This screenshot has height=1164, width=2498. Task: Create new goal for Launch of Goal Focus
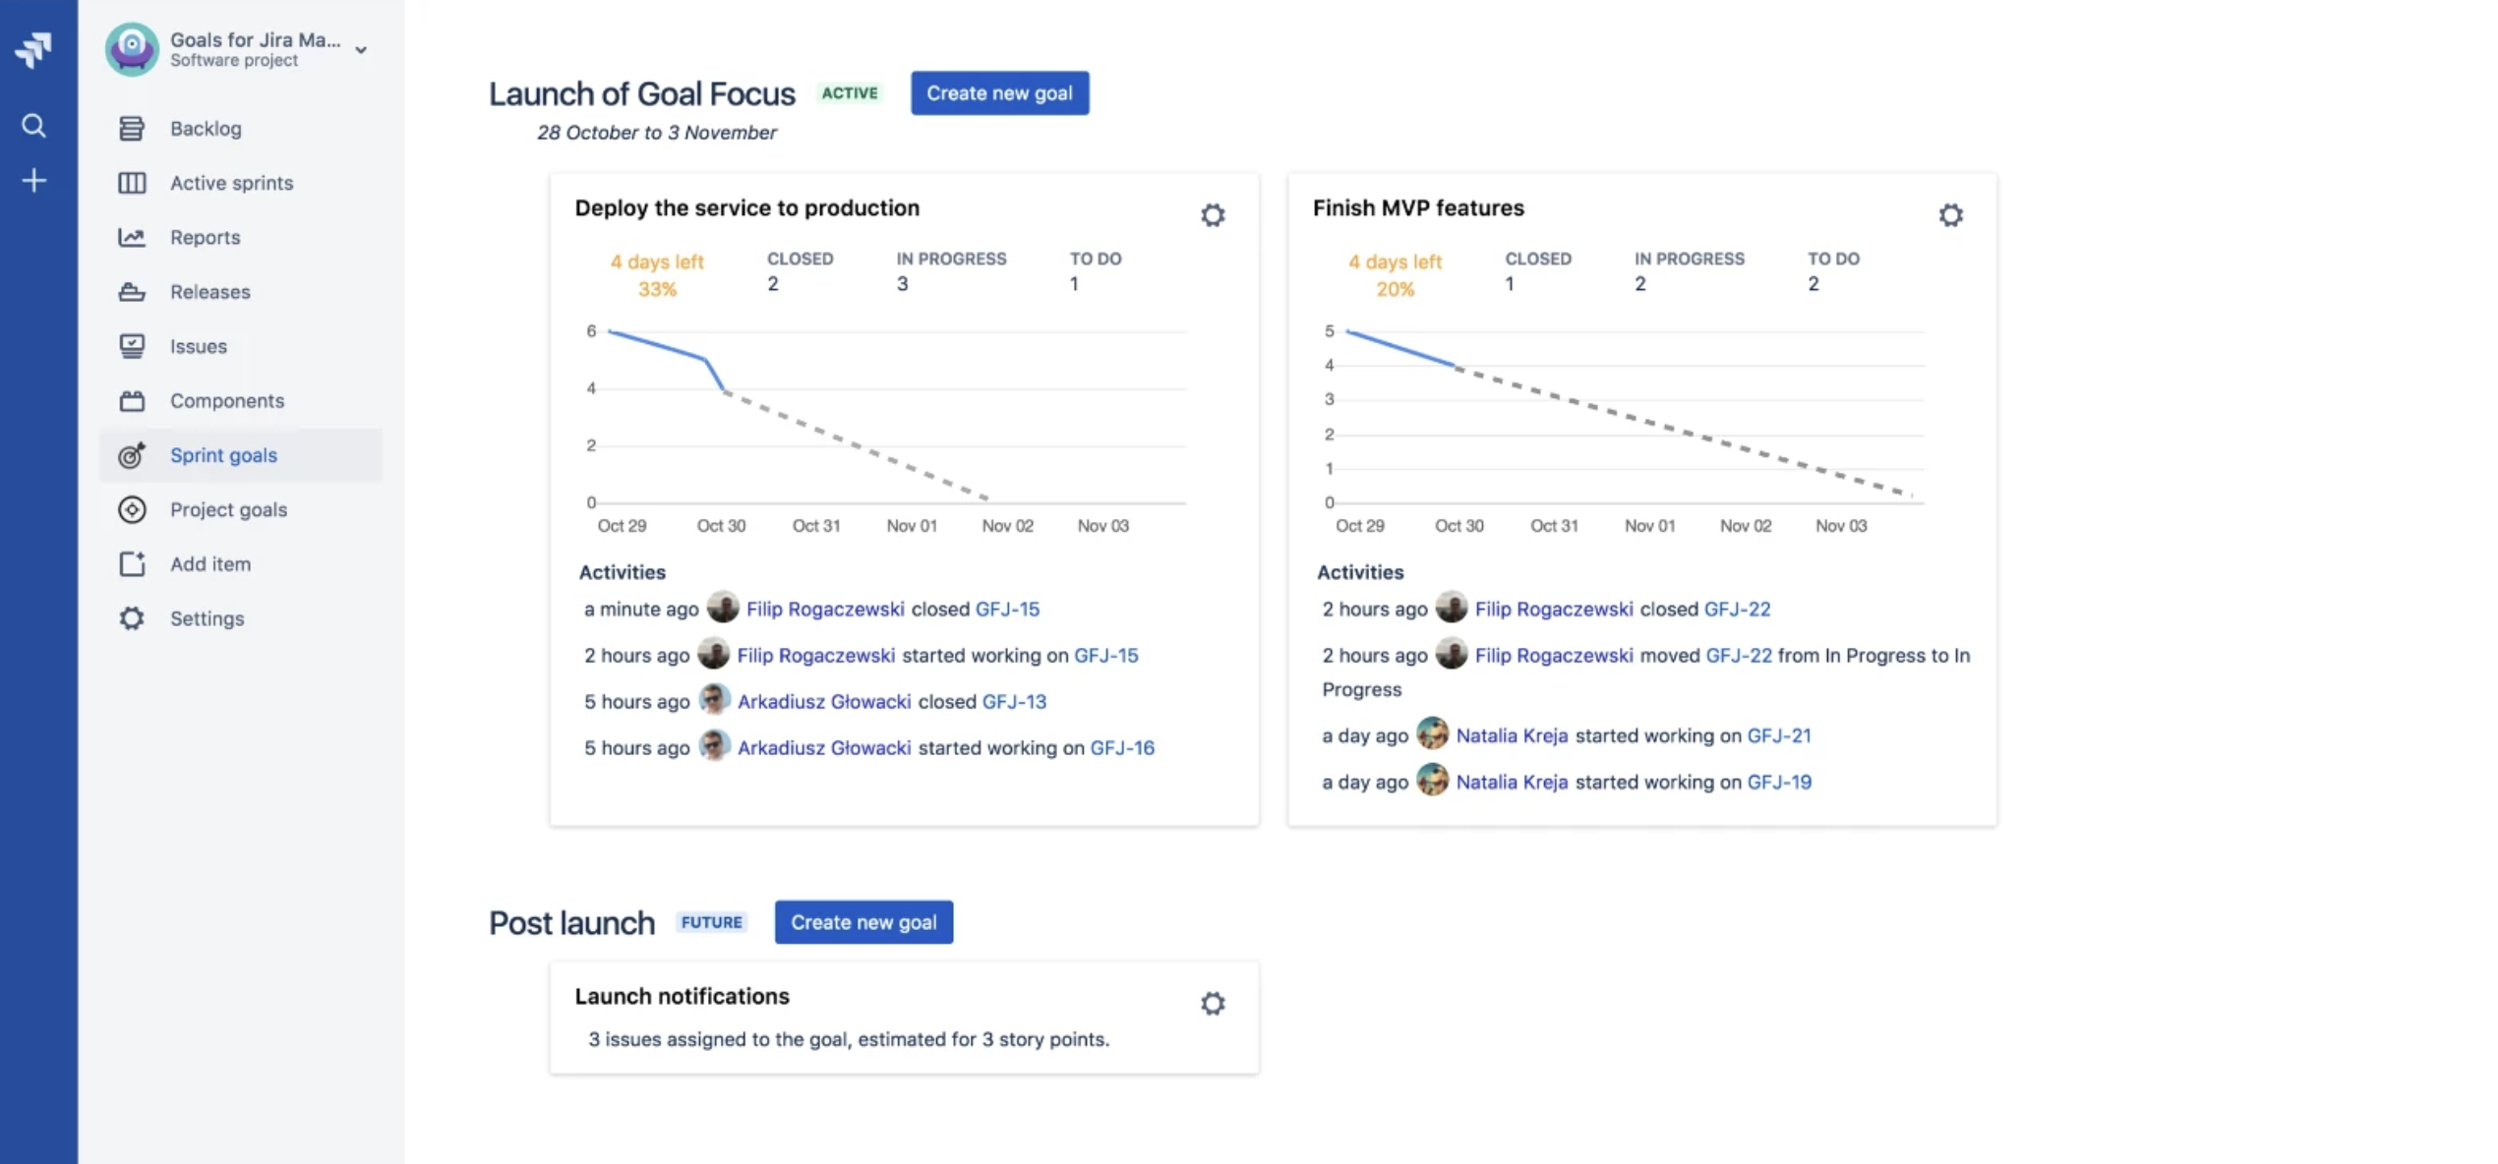point(998,93)
